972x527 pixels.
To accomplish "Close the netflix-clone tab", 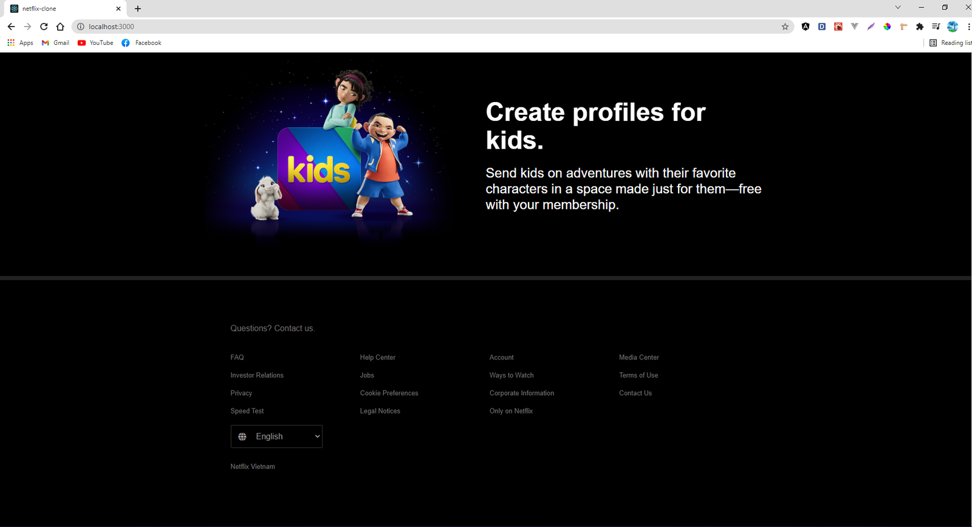I will (118, 8).
